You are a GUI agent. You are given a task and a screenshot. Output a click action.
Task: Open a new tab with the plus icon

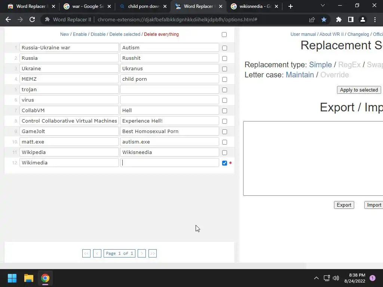290,6
